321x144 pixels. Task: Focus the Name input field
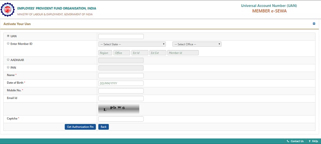coord(121,76)
